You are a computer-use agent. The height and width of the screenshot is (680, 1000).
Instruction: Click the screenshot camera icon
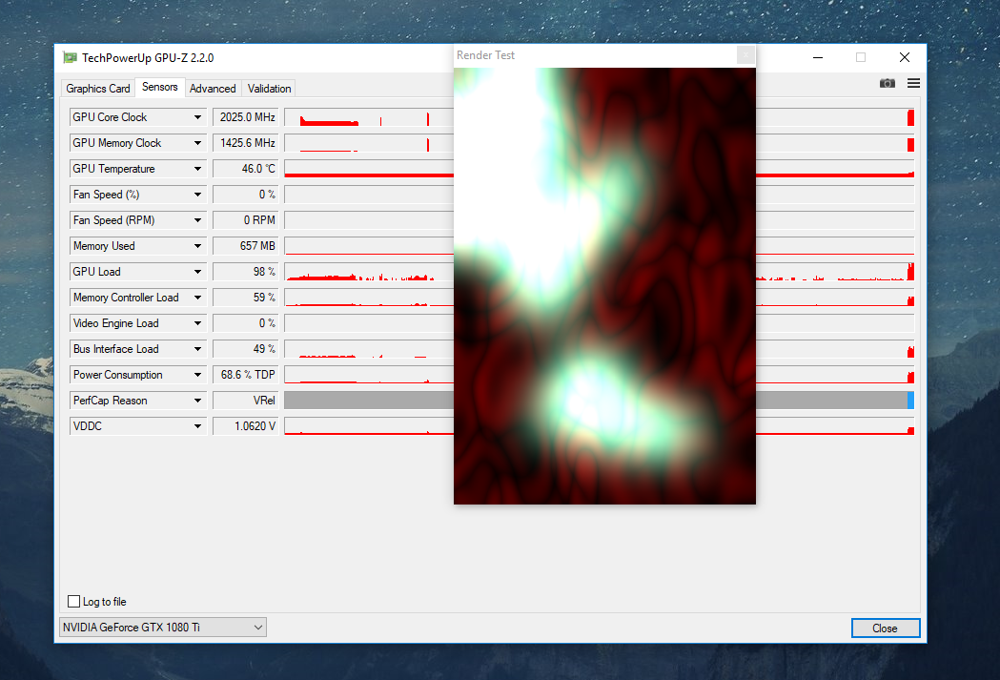point(888,84)
